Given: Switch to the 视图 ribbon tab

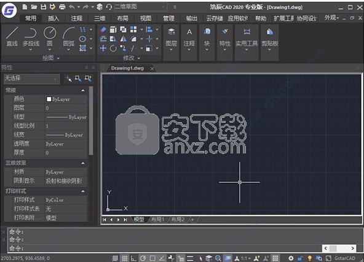Looking at the screenshot, I should pyautogui.click(x=146, y=18).
